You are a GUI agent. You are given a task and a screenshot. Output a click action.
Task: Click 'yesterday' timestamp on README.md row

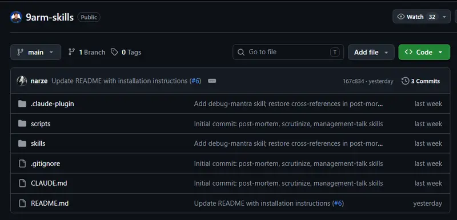427,203
